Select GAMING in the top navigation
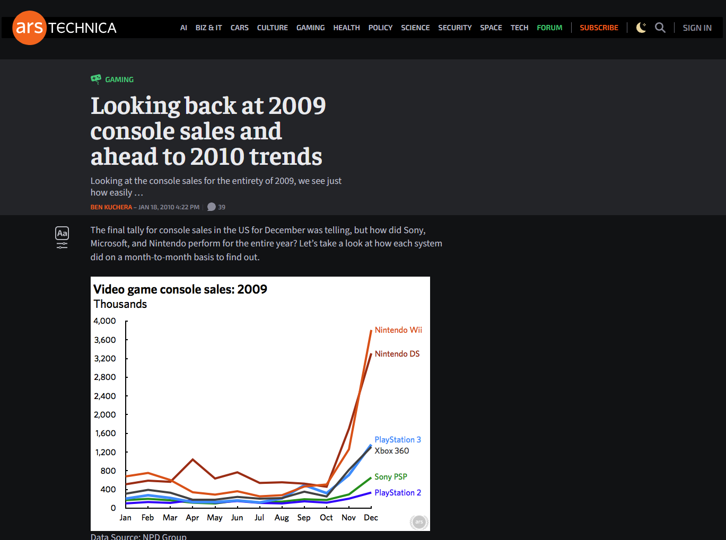Viewport: 726px width, 540px height. point(311,28)
